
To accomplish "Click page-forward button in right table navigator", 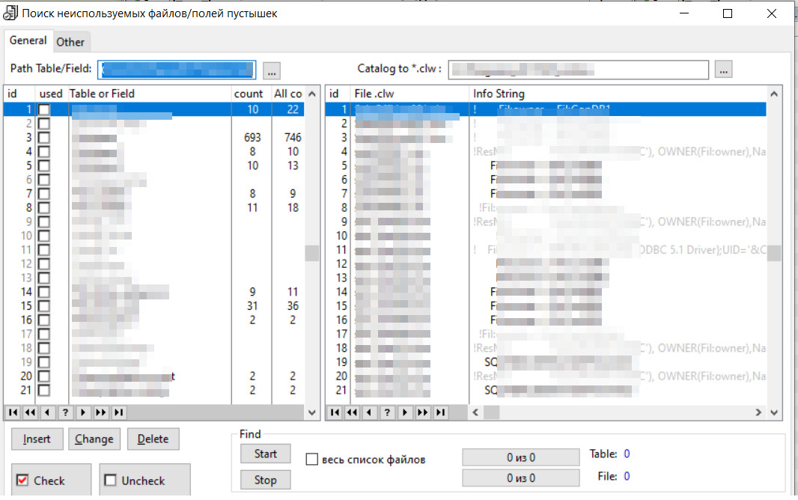I will (423, 412).
